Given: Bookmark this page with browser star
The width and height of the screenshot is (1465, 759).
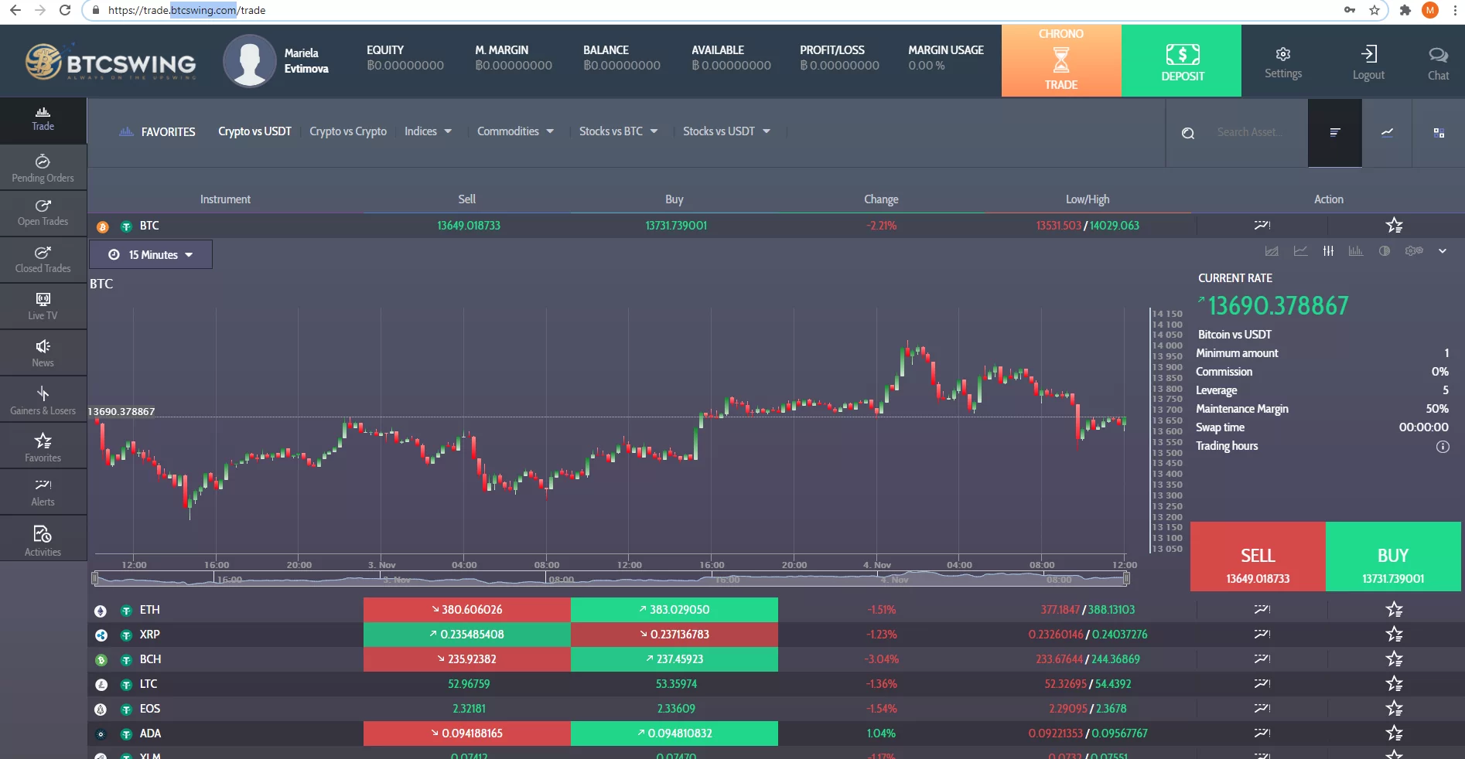Looking at the screenshot, I should (1374, 10).
